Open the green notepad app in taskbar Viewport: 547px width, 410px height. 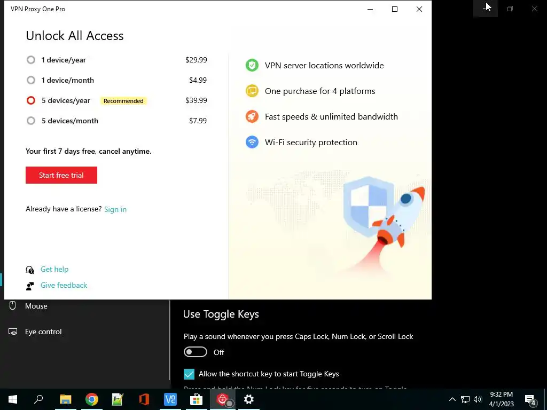pyautogui.click(x=118, y=399)
